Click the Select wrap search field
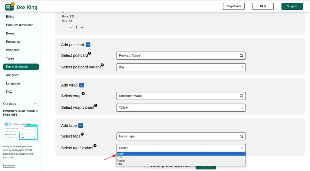Screen dimensions: 310x171 coord(181,96)
